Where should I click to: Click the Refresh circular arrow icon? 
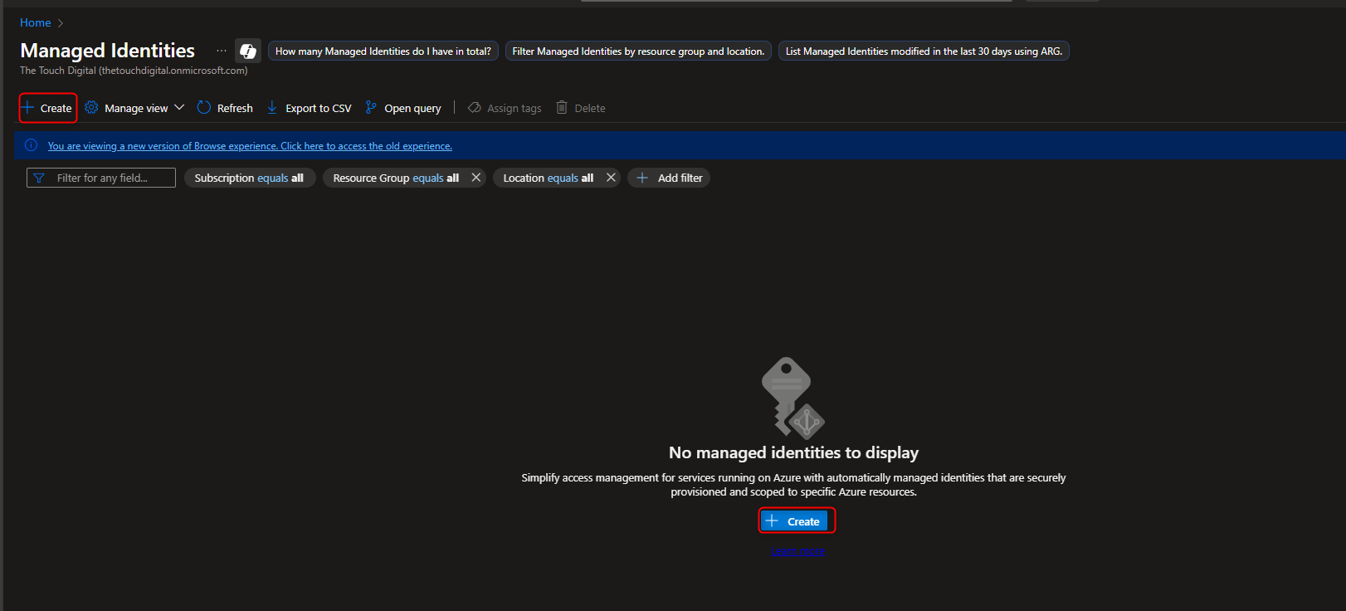[x=204, y=108]
